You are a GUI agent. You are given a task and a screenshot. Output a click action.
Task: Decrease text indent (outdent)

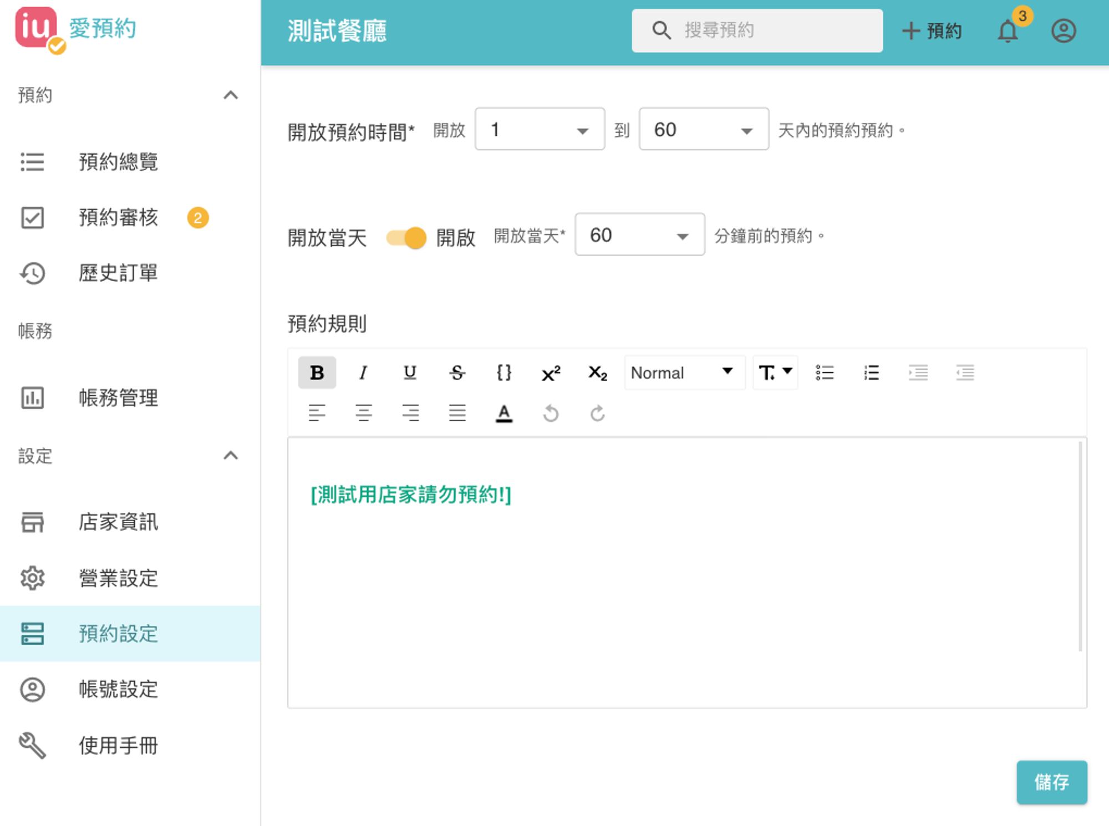click(965, 373)
